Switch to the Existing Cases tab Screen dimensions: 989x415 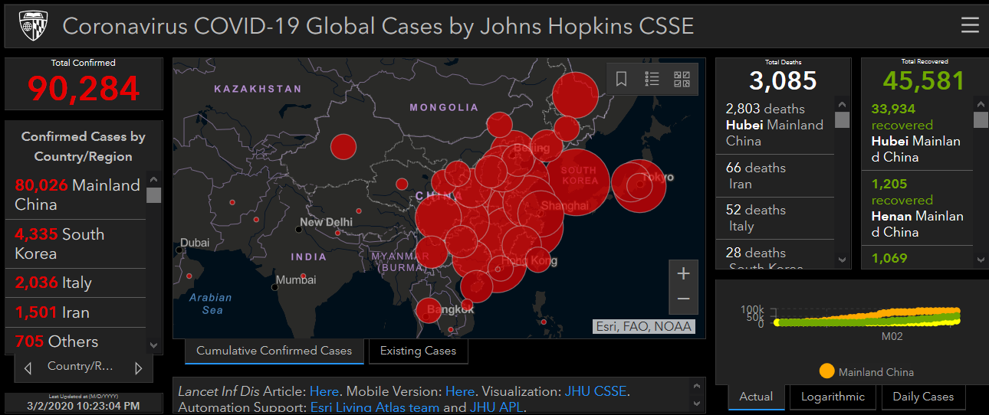[x=418, y=351]
